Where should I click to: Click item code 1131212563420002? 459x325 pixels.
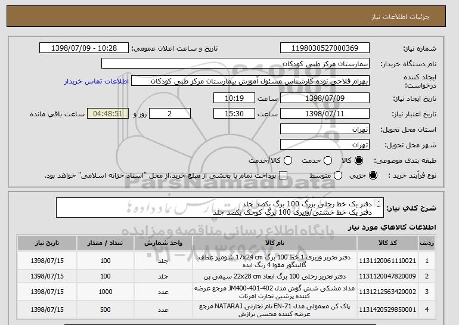pos(387,292)
